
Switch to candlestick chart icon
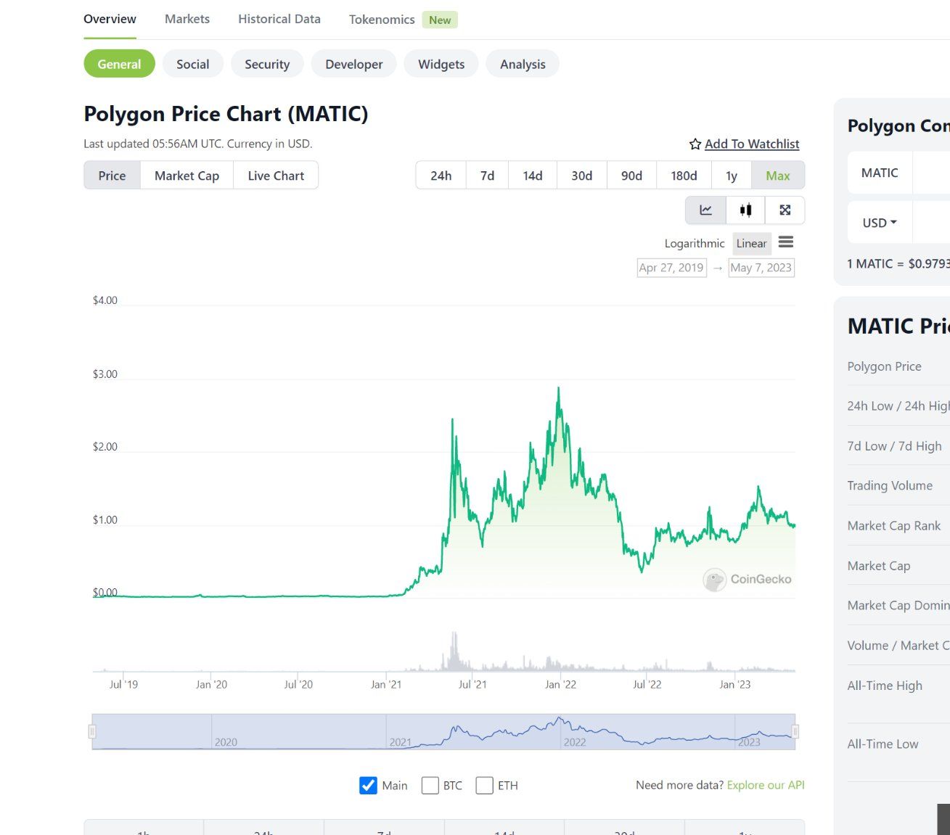click(x=745, y=210)
